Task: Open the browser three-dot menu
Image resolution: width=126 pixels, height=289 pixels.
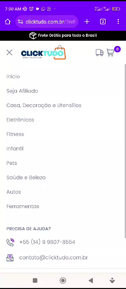Action: 118,22
